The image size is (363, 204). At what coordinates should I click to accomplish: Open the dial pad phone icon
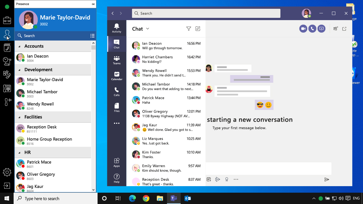[x=7, y=88]
